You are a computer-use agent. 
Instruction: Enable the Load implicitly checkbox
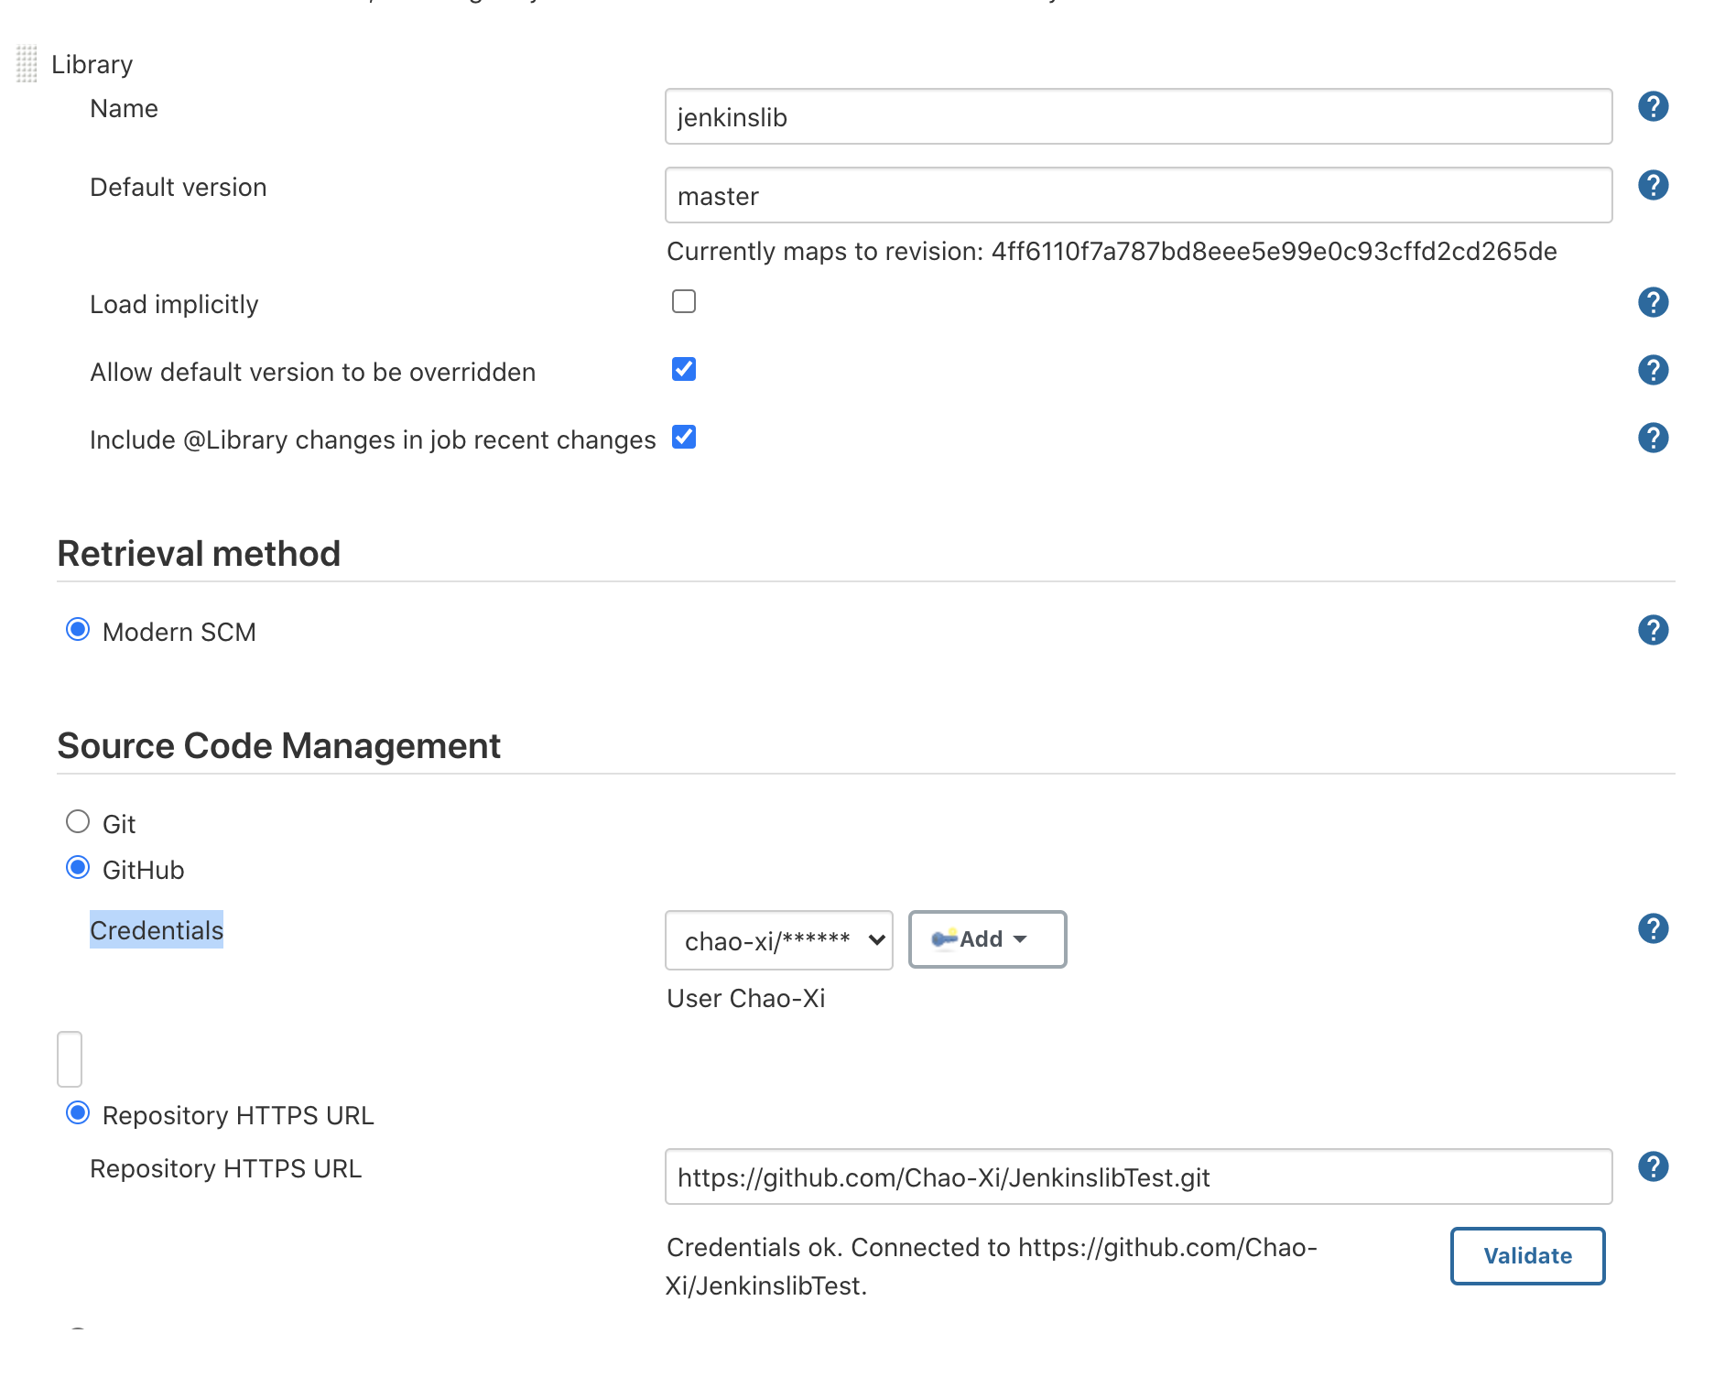[684, 301]
